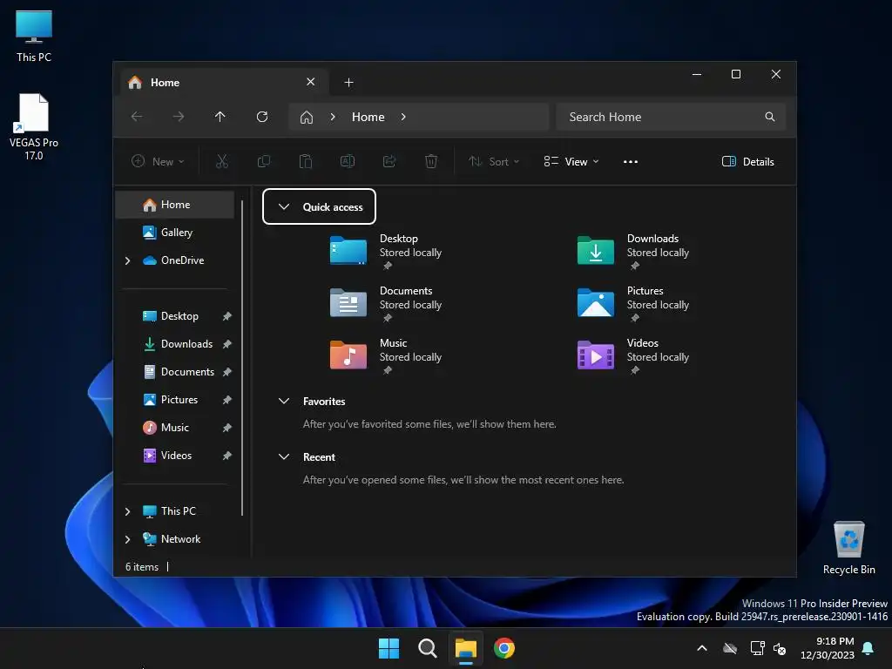Unpin Documents using its sidebar pin
This screenshot has width=892, height=669.
click(227, 372)
